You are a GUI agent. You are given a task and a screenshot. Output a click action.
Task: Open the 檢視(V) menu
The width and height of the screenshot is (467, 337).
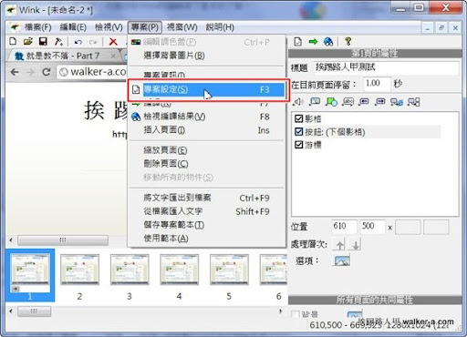109,27
